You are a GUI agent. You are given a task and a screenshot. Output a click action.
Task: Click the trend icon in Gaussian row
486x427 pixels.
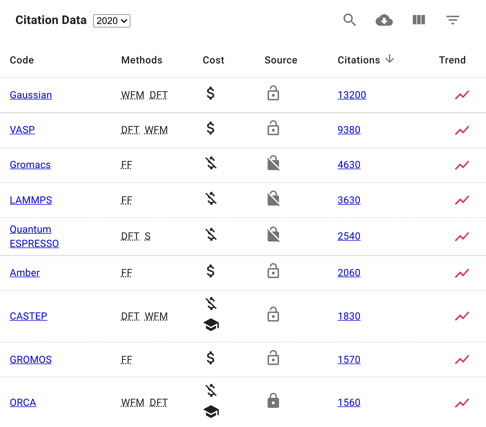pos(462,95)
